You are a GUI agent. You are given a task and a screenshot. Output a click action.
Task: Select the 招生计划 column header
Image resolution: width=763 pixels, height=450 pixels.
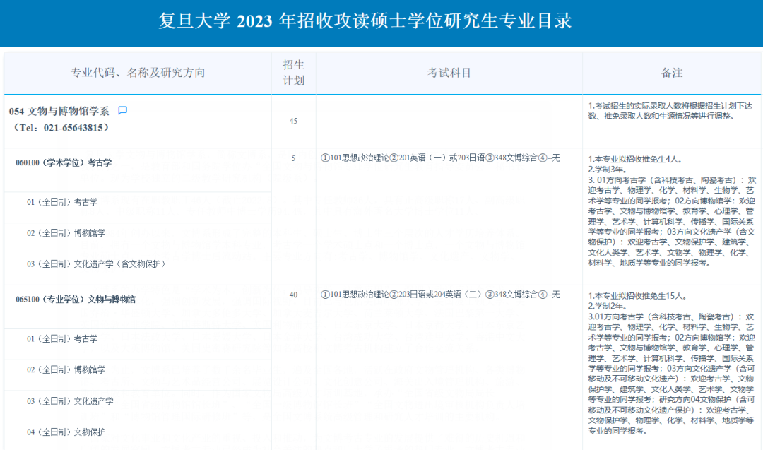pyautogui.click(x=293, y=73)
